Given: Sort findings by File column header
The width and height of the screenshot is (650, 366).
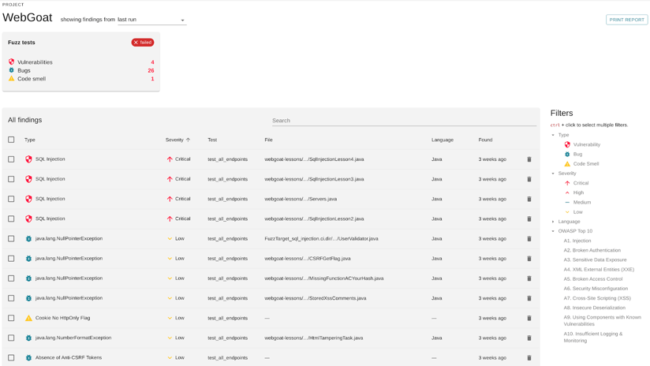Looking at the screenshot, I should pos(269,140).
